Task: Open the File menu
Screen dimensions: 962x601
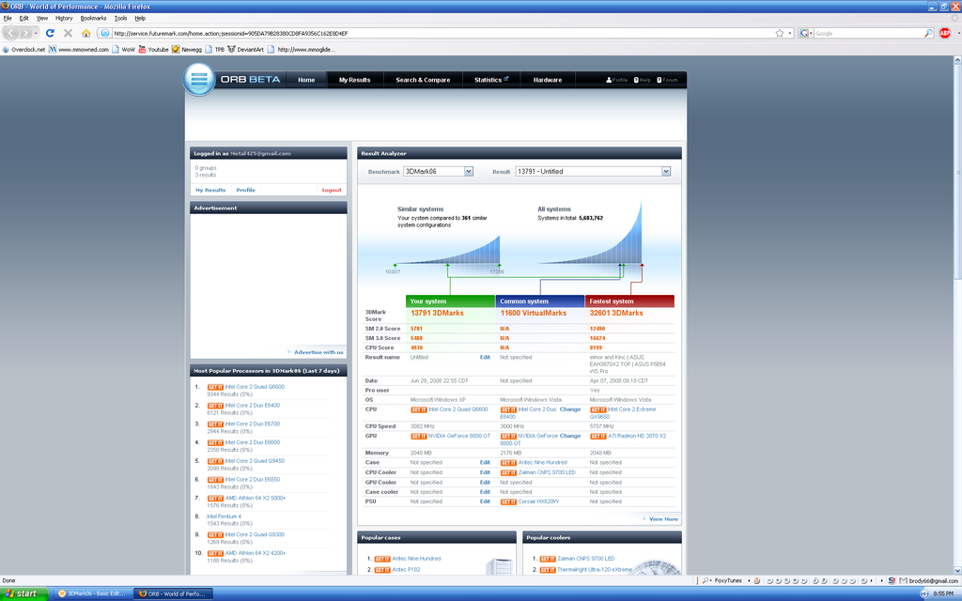Action: coord(8,19)
